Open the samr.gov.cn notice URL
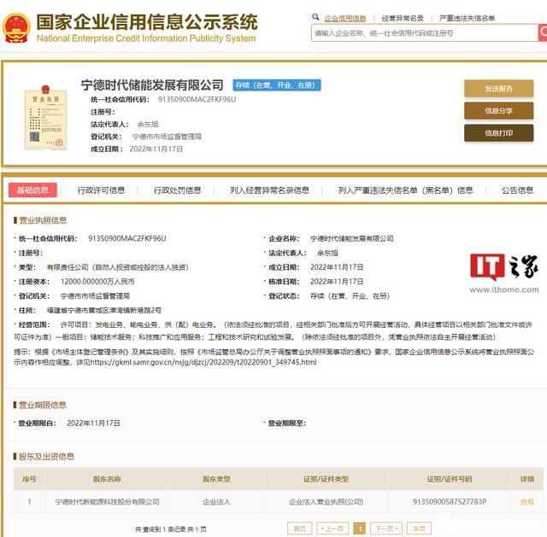 click(203, 362)
